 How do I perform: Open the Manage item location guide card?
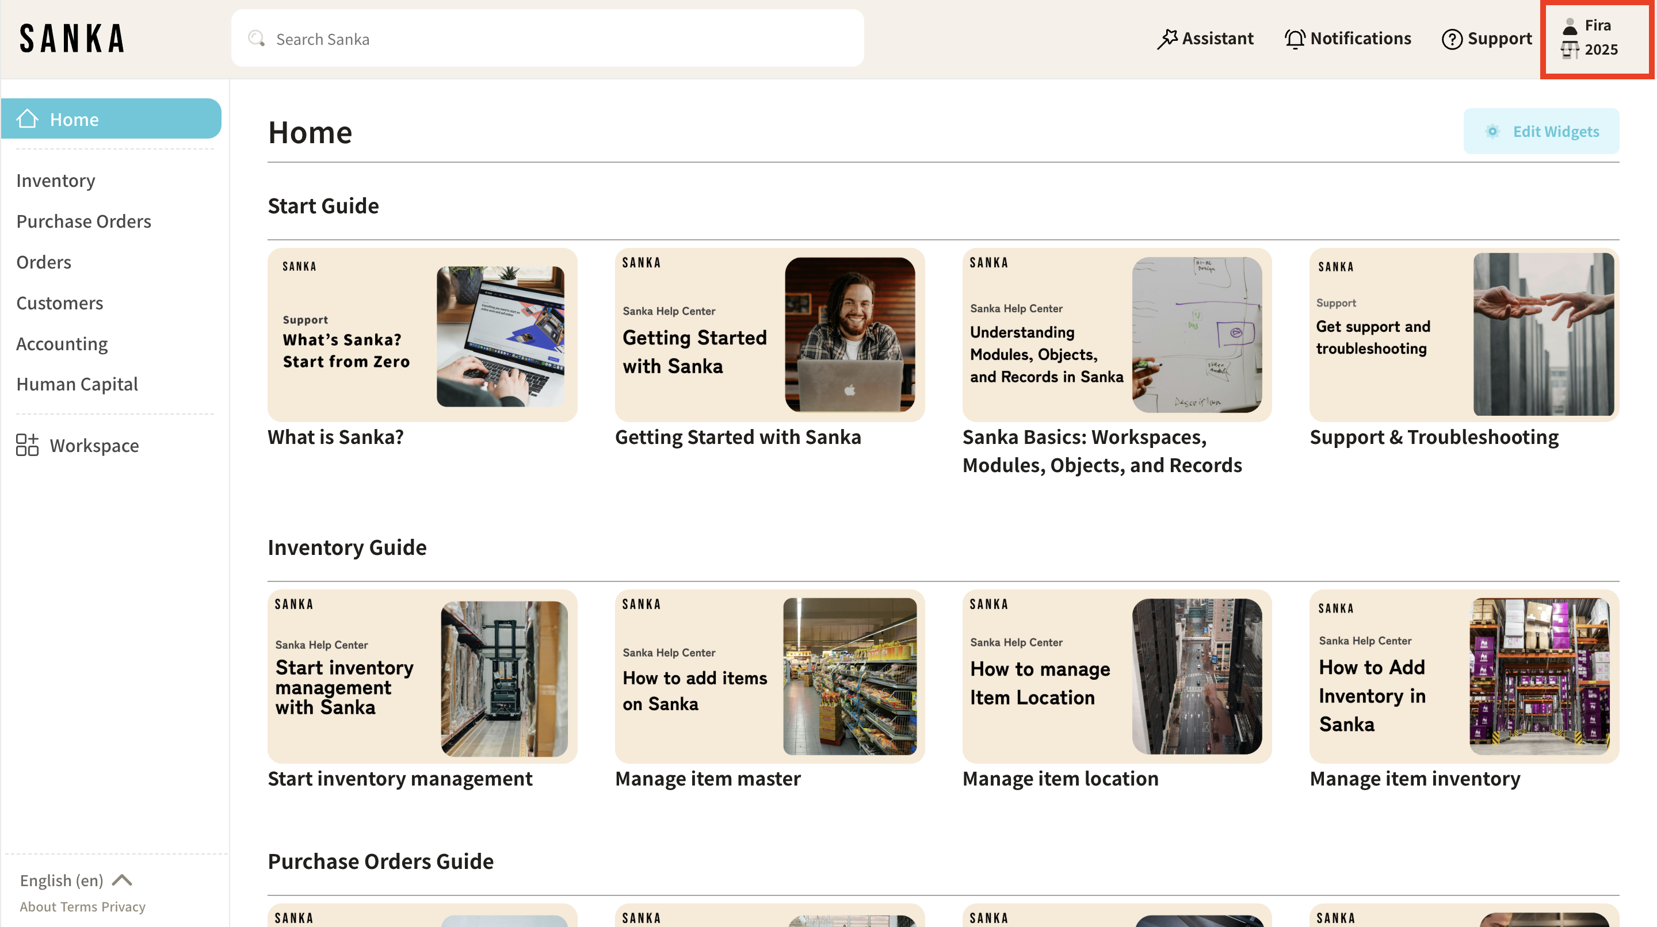point(1117,676)
